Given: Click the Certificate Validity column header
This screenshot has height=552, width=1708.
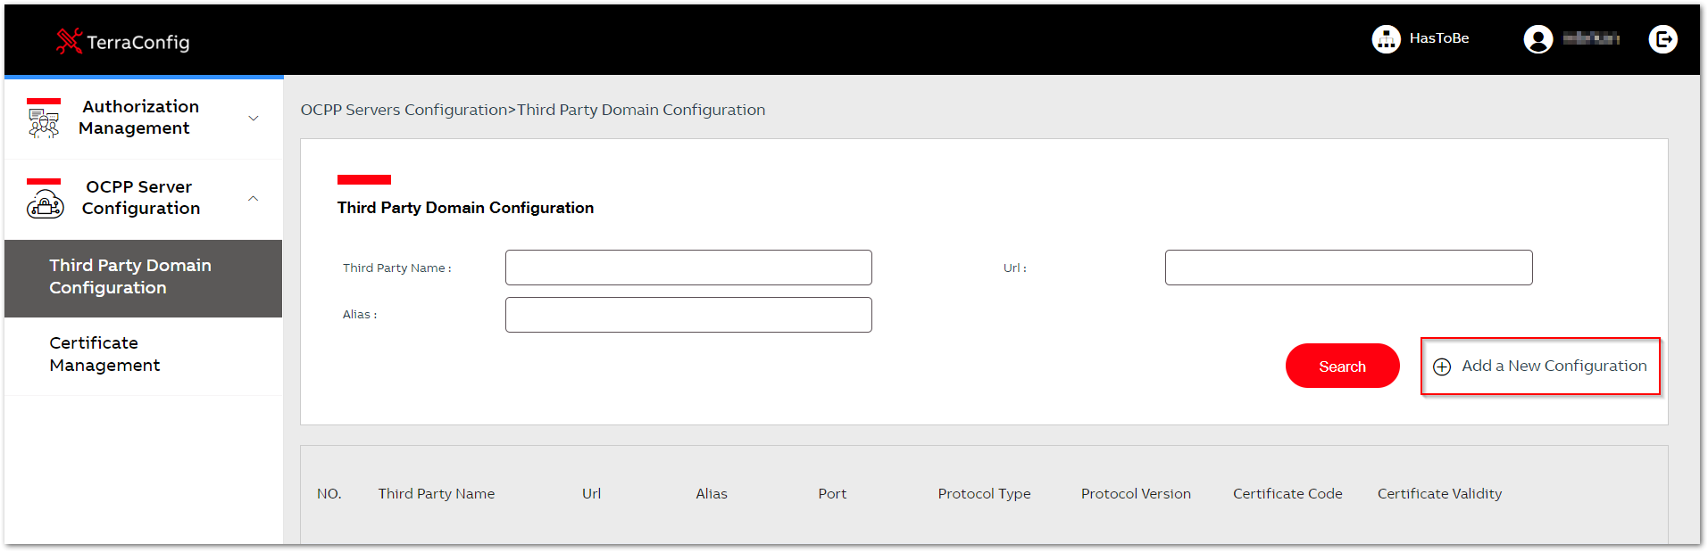Looking at the screenshot, I should pos(1439,494).
